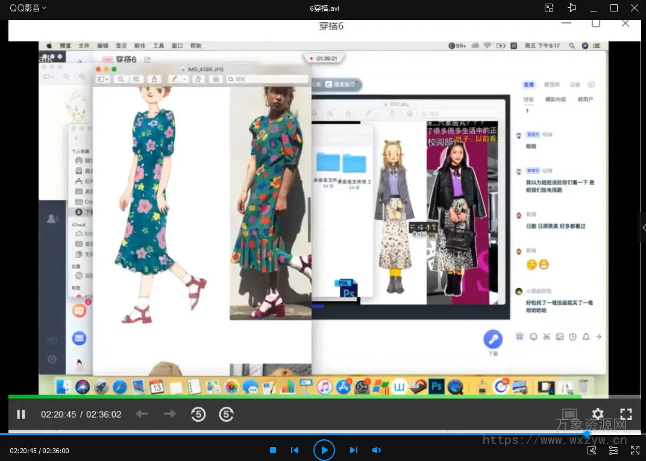Click the blue seek bar handle
This screenshot has width=646, height=461.
click(587, 434)
